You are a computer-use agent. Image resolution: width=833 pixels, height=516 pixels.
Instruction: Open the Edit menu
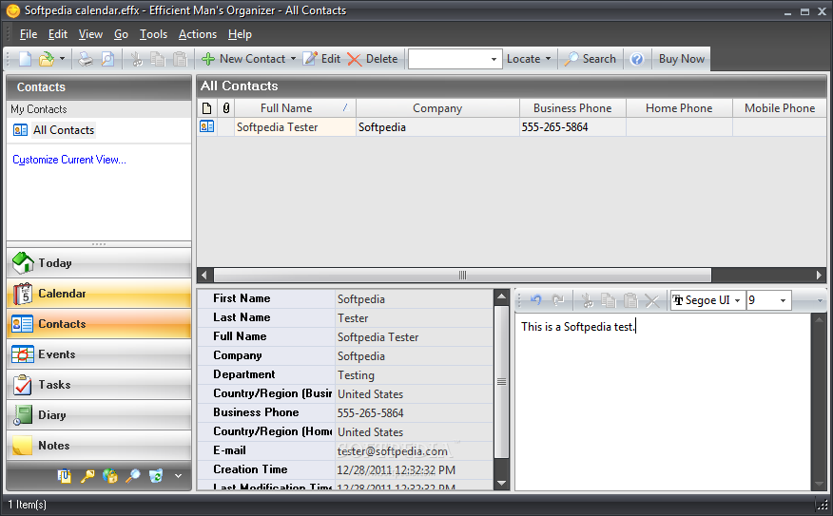pyautogui.click(x=57, y=34)
